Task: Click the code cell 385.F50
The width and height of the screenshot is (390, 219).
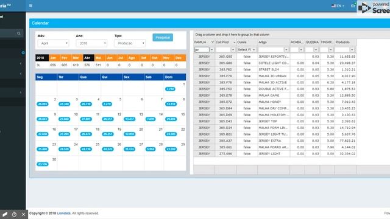Action: point(225,89)
